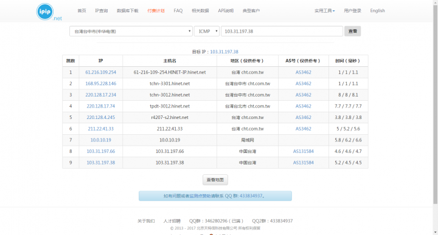The width and height of the screenshot is (438, 235).
Task: Select the 局域网 region cell
Action: pyautogui.click(x=248, y=140)
